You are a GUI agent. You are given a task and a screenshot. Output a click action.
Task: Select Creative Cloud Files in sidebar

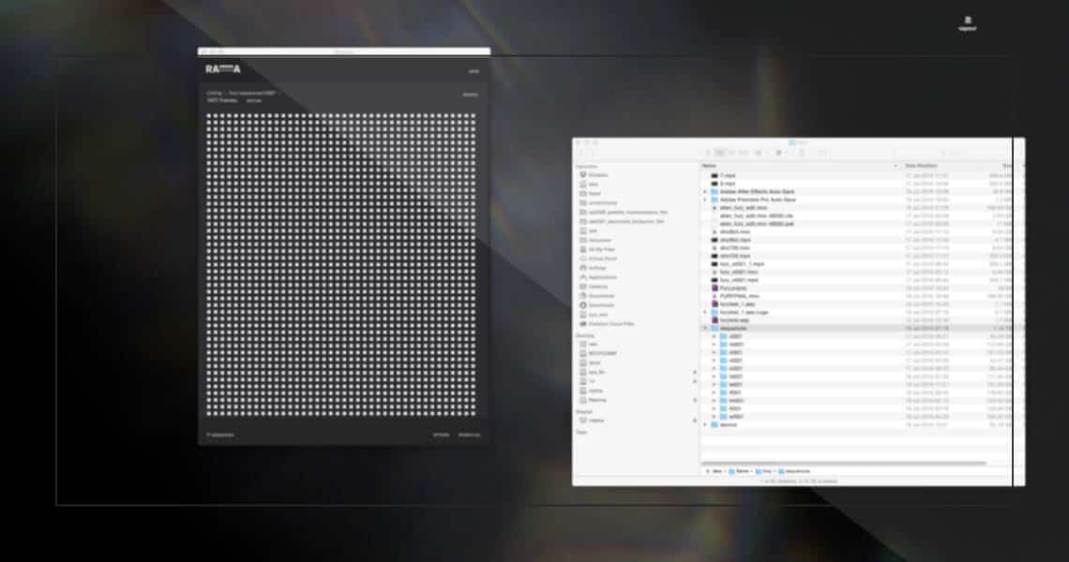pos(610,324)
